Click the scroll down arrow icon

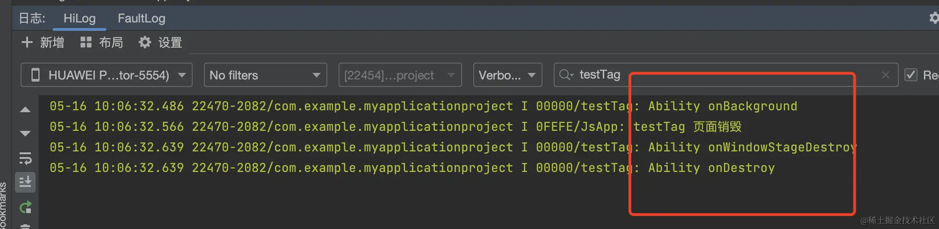pos(25,134)
